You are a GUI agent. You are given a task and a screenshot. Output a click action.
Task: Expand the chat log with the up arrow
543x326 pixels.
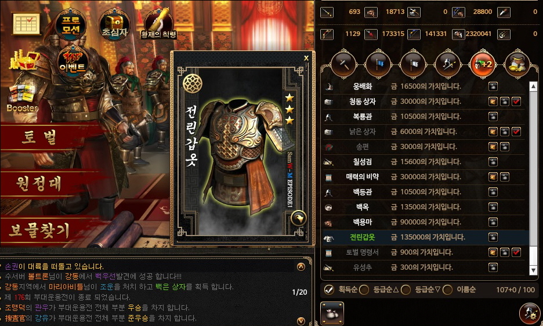tap(301, 266)
